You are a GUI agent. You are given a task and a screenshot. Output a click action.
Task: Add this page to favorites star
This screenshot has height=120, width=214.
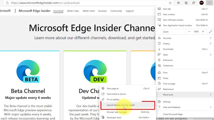point(170,3)
